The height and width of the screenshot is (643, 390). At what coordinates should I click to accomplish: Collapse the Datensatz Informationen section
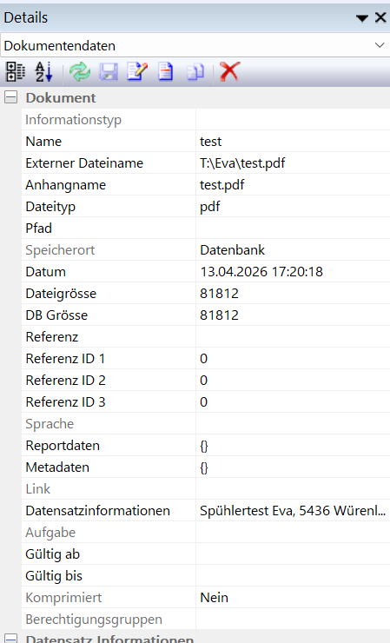tap(10, 639)
